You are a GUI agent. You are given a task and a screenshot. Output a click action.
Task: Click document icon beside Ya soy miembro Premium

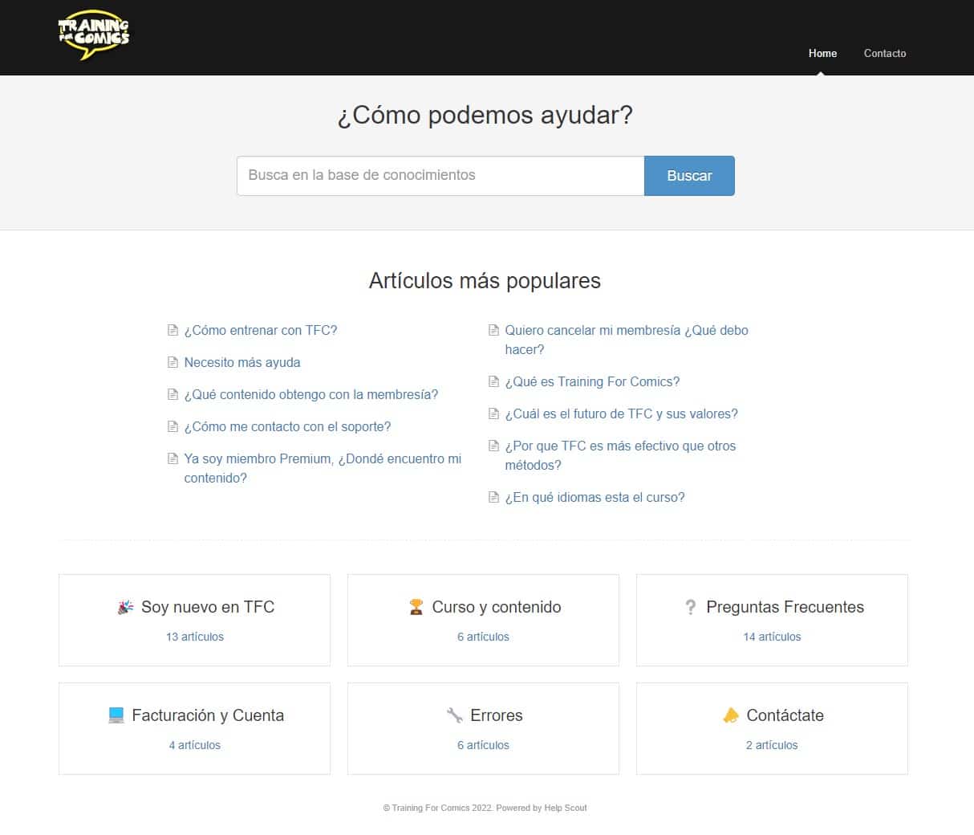point(172,458)
